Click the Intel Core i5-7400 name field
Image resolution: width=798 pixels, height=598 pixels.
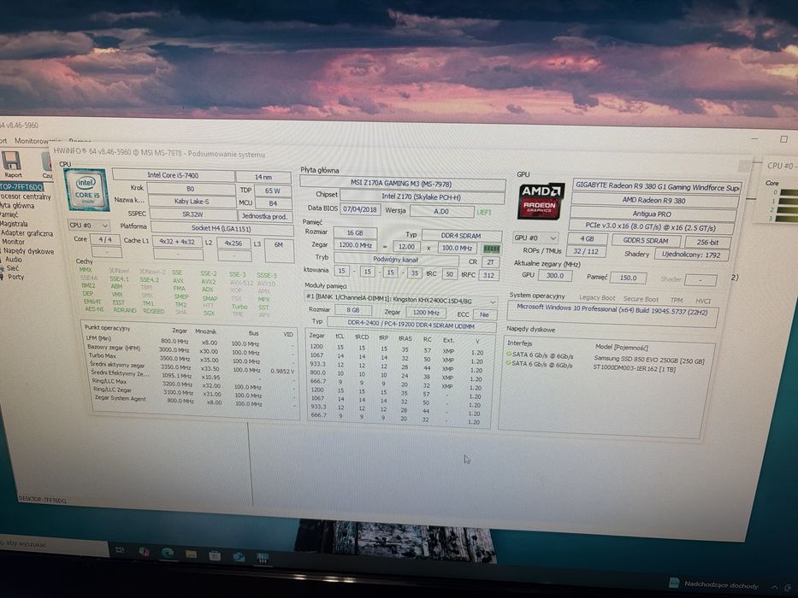coord(173,175)
